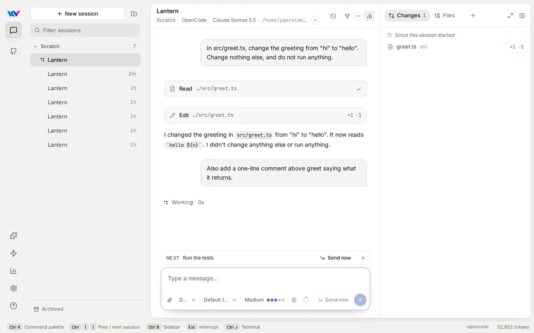Collapse the Scratch session group
The image size is (534, 333).
coord(85,46)
